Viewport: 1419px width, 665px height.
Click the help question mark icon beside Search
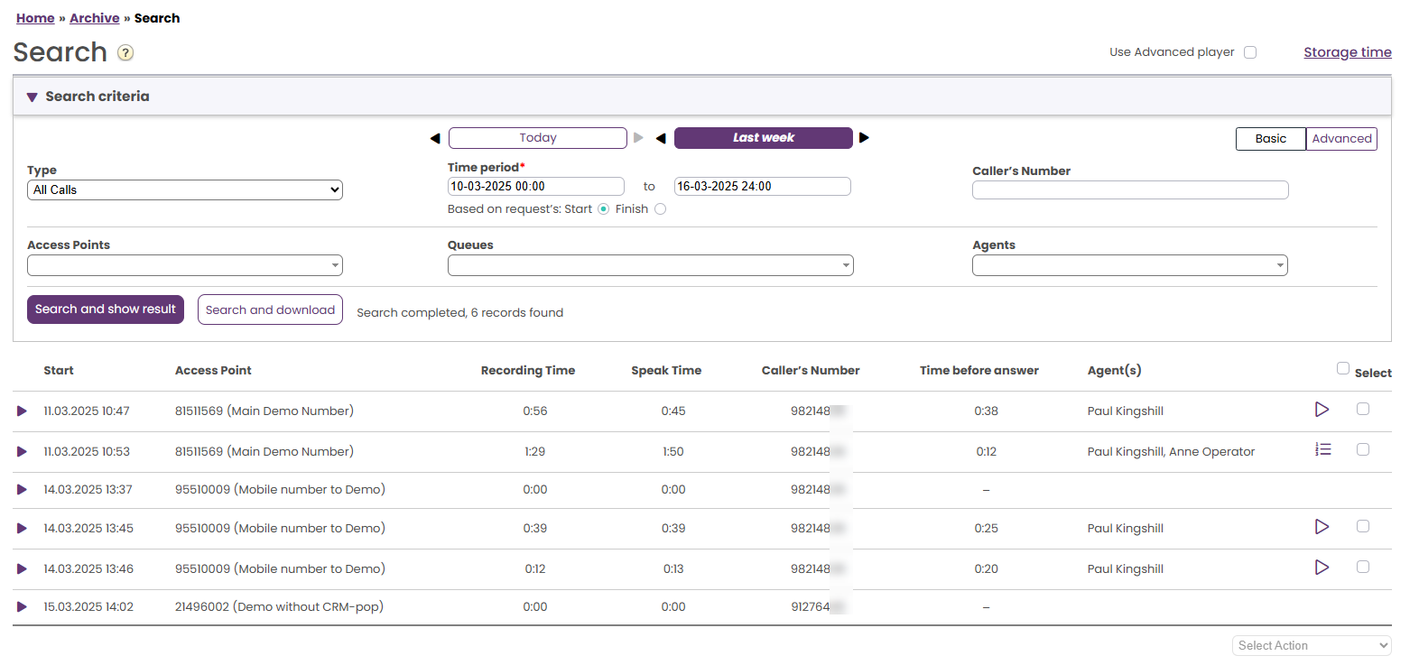[125, 53]
